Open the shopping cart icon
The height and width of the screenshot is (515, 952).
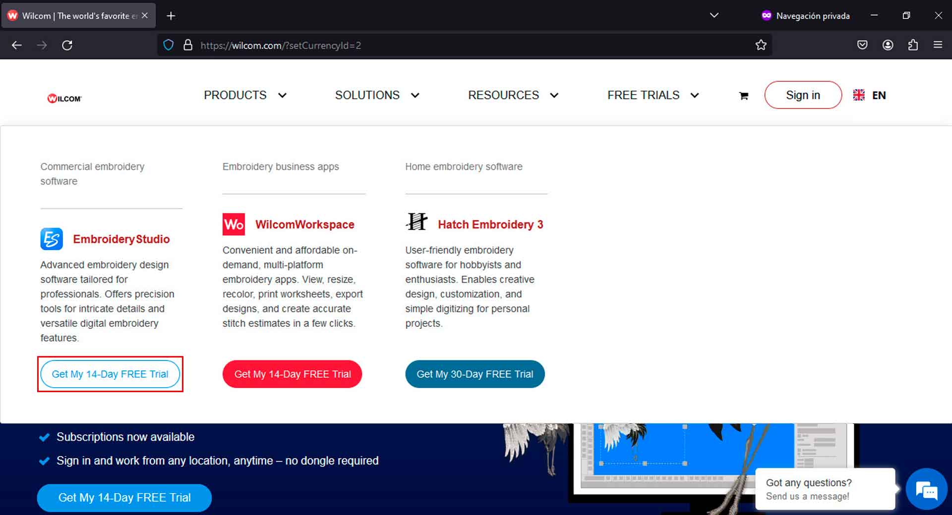(743, 96)
